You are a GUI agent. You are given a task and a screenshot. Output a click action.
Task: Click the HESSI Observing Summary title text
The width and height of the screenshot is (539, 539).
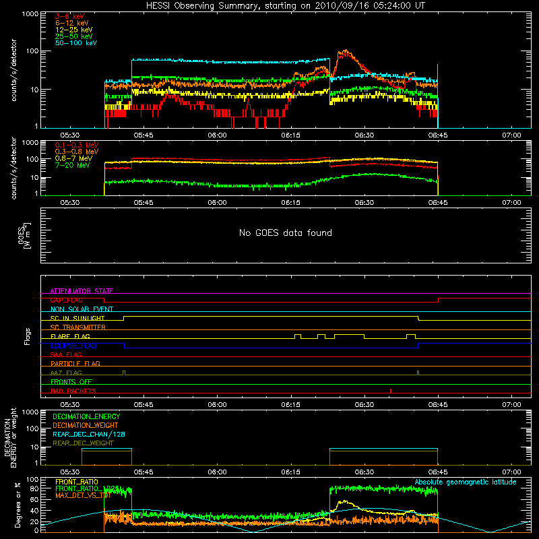click(285, 6)
